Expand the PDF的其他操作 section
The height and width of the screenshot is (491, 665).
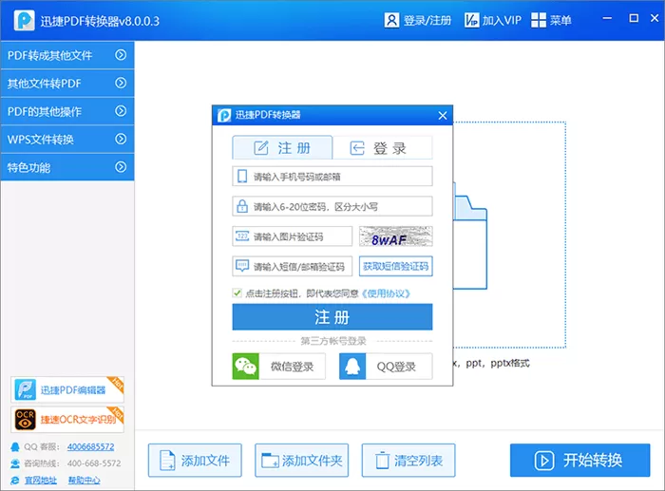[x=67, y=111]
